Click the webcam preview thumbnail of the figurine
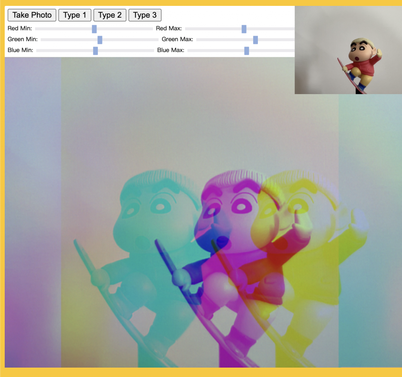 [349, 50]
